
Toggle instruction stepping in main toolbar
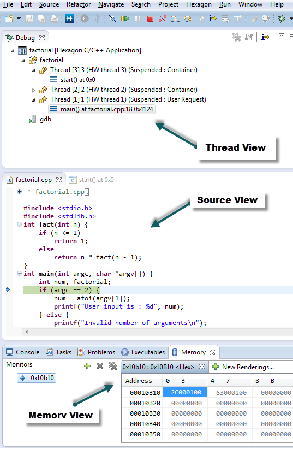(x=212, y=19)
